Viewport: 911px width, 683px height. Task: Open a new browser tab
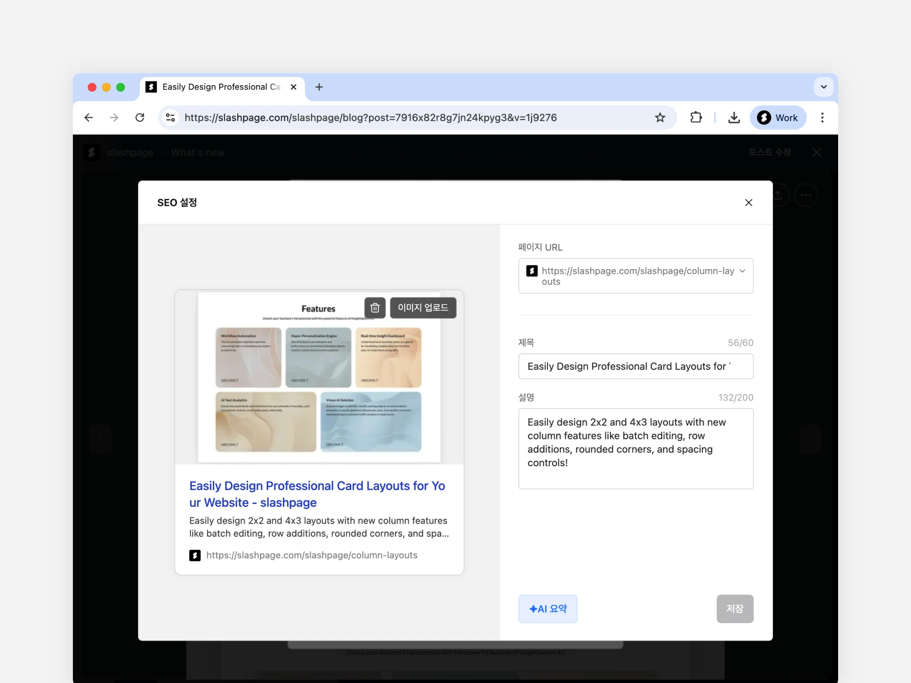pos(319,87)
